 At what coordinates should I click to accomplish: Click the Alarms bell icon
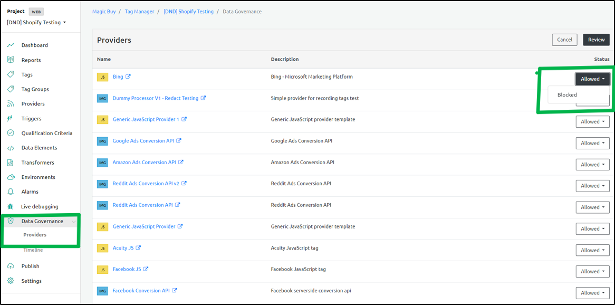coord(11,192)
